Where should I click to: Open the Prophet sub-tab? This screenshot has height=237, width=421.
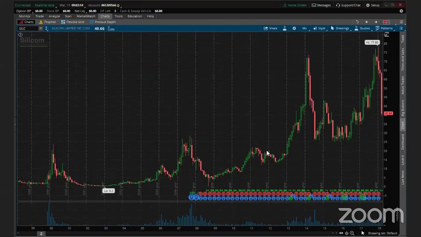pos(47,22)
